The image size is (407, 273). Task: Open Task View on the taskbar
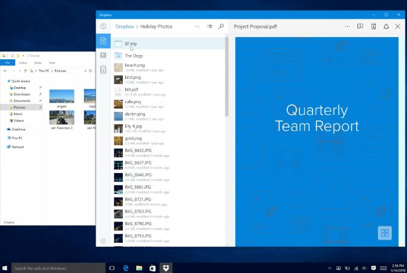coord(112,268)
